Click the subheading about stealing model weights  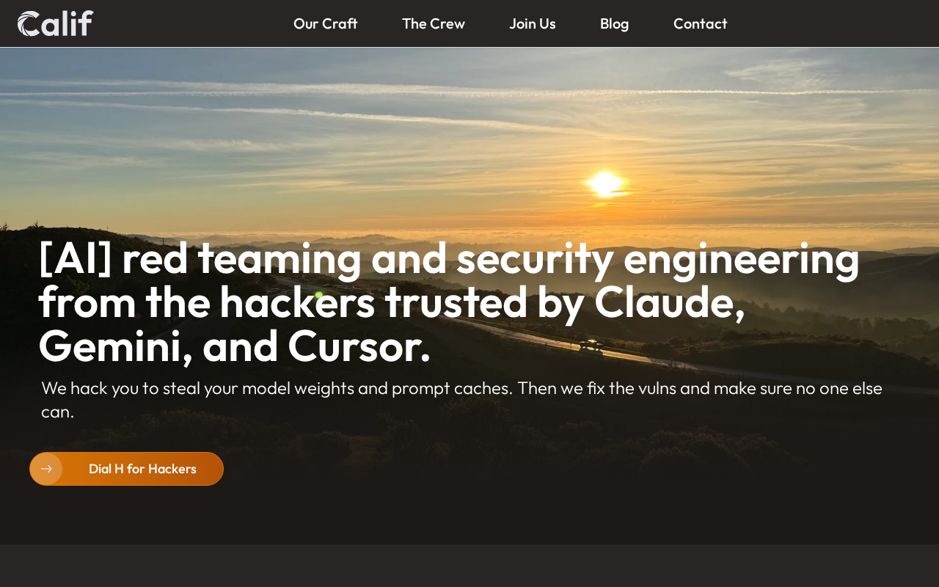coord(461,400)
